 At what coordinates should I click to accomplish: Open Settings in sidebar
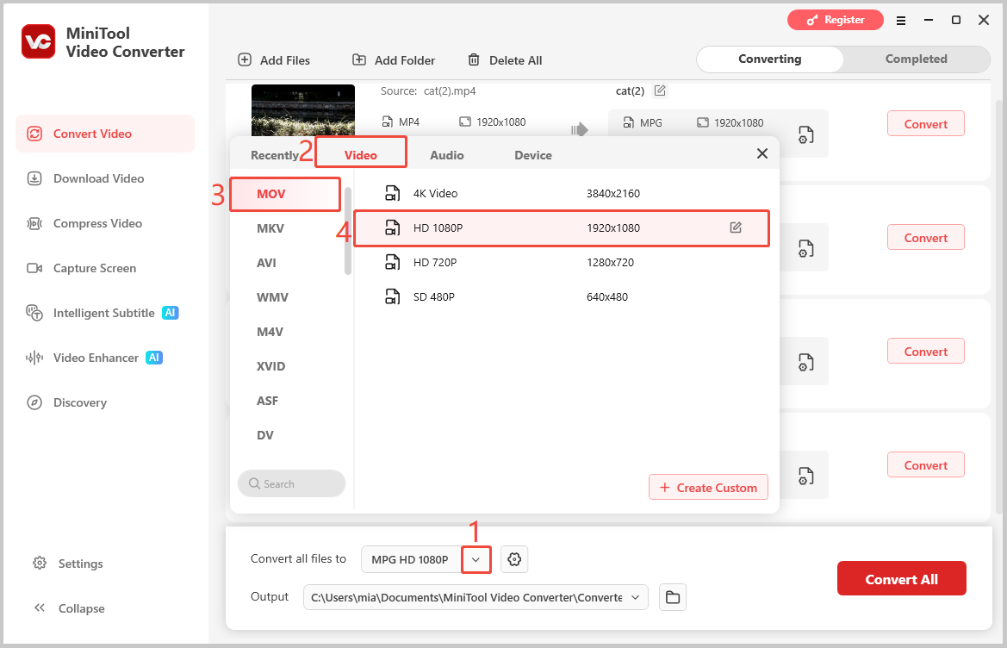(x=68, y=564)
